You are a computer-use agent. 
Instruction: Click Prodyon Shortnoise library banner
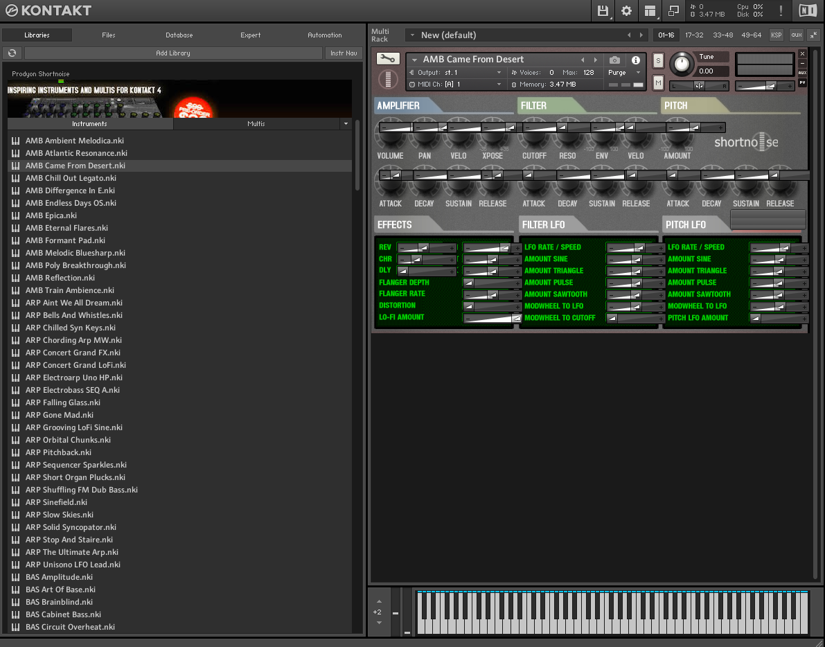tap(179, 98)
